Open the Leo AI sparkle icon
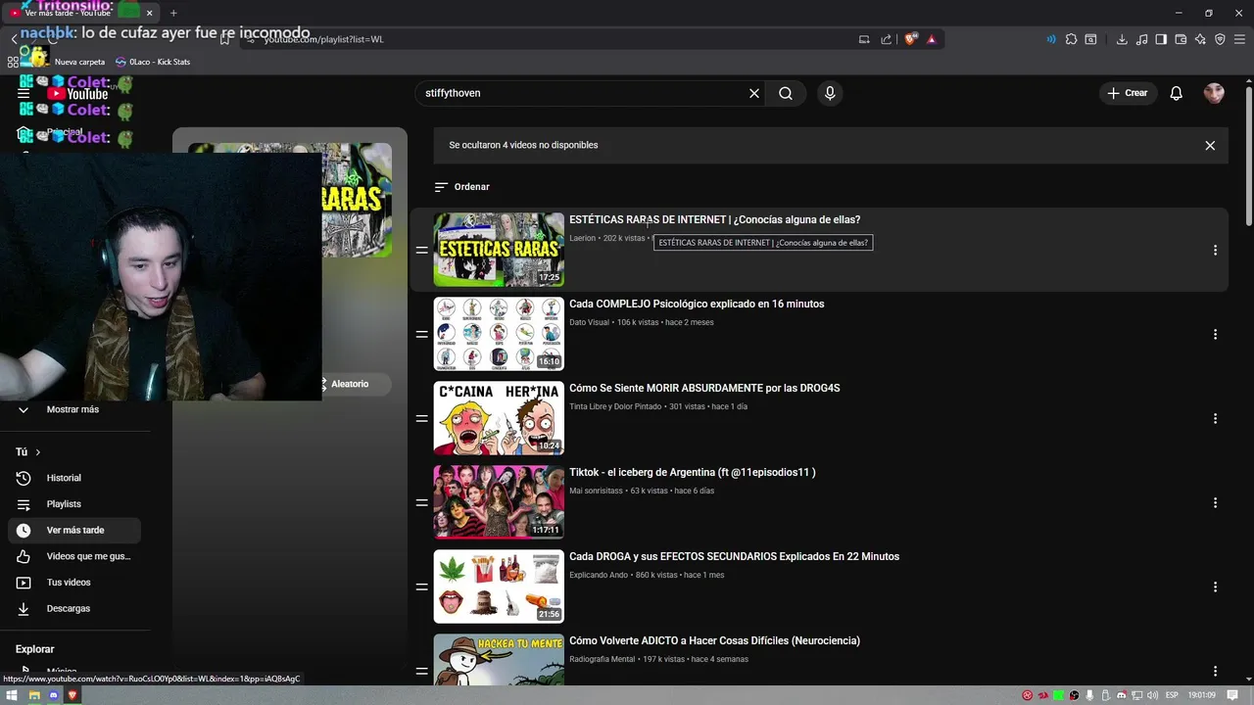 (x=1200, y=39)
